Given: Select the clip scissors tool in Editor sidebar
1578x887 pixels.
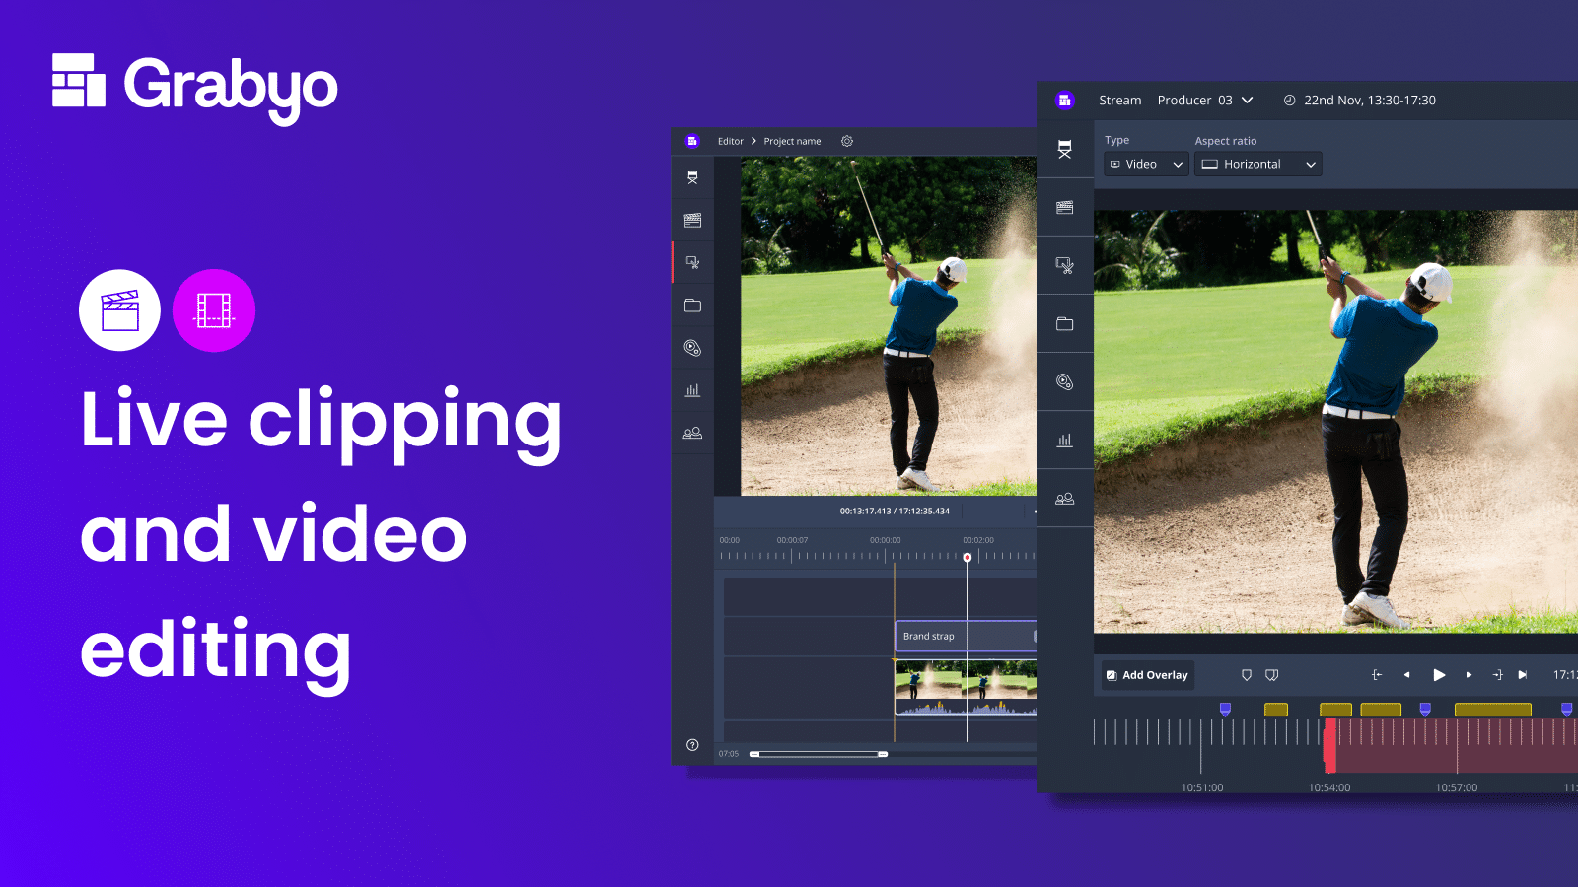Looking at the screenshot, I should click(x=692, y=262).
